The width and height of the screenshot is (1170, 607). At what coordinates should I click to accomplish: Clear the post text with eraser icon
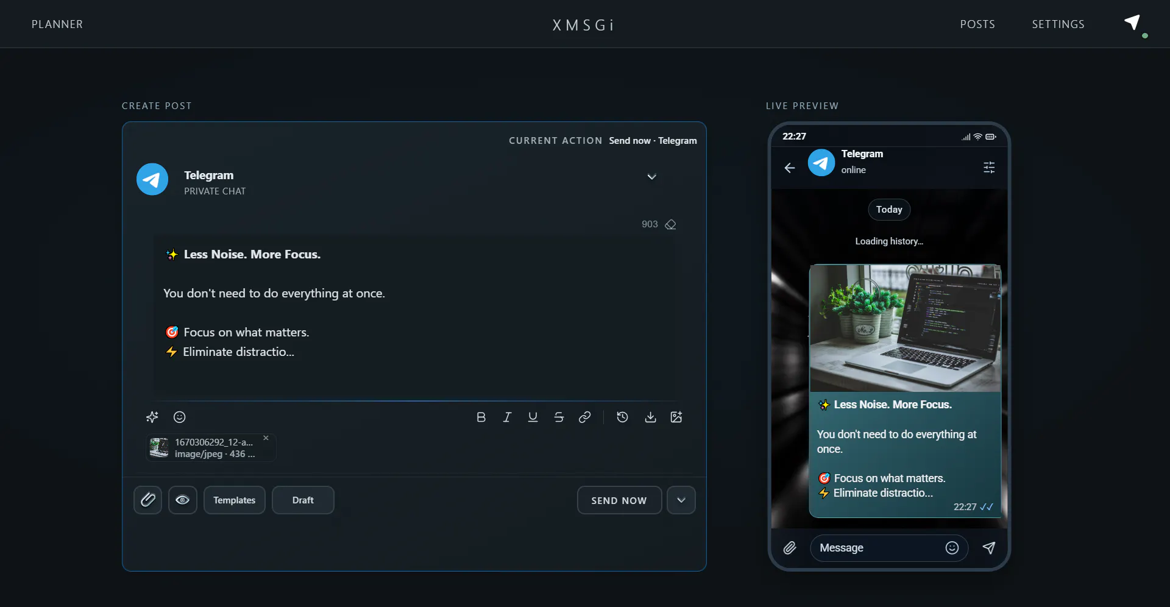click(x=670, y=224)
